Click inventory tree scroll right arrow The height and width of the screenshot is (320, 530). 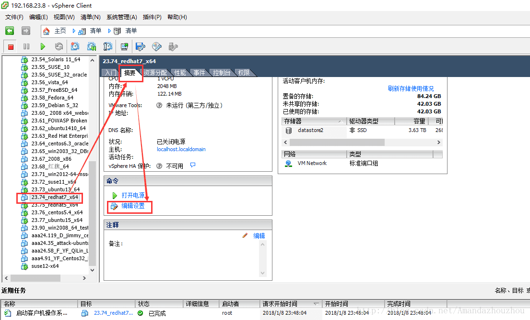point(84,278)
